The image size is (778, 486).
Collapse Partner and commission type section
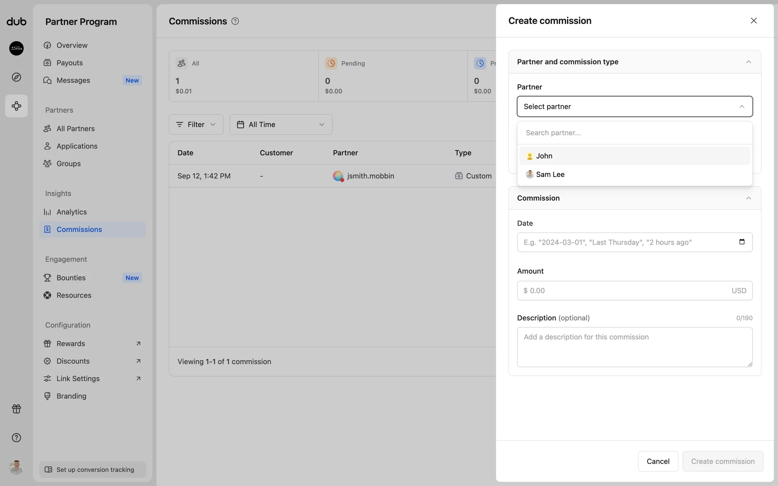pos(748,62)
